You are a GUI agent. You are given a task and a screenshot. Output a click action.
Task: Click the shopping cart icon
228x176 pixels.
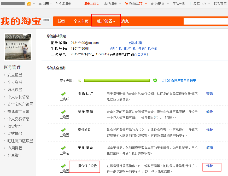pyautogui.click(x=126, y=4)
